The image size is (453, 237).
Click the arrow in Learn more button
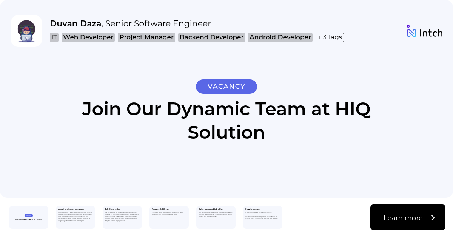(x=433, y=218)
